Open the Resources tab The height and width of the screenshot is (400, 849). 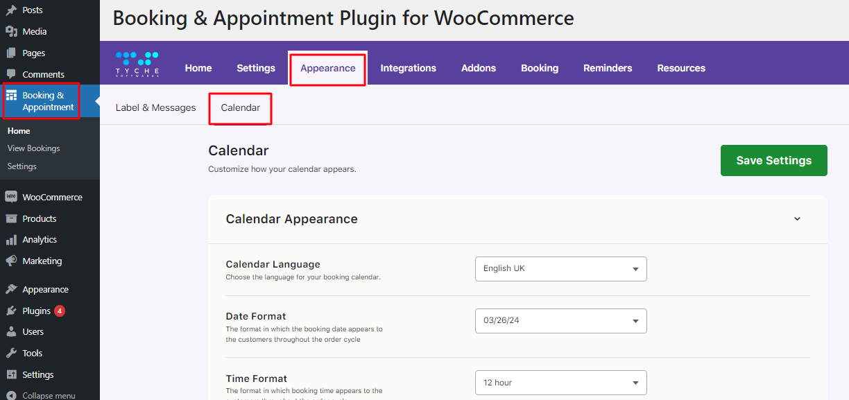[x=681, y=68]
